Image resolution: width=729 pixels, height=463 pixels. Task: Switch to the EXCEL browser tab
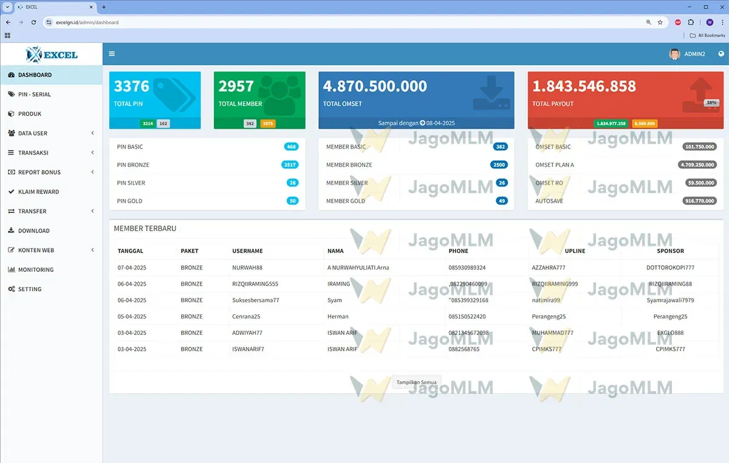coord(52,7)
